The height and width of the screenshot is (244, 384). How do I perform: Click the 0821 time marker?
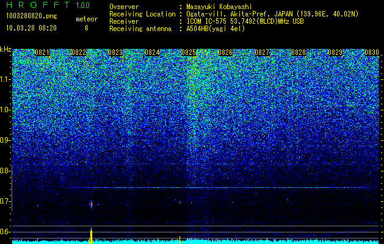click(x=42, y=52)
